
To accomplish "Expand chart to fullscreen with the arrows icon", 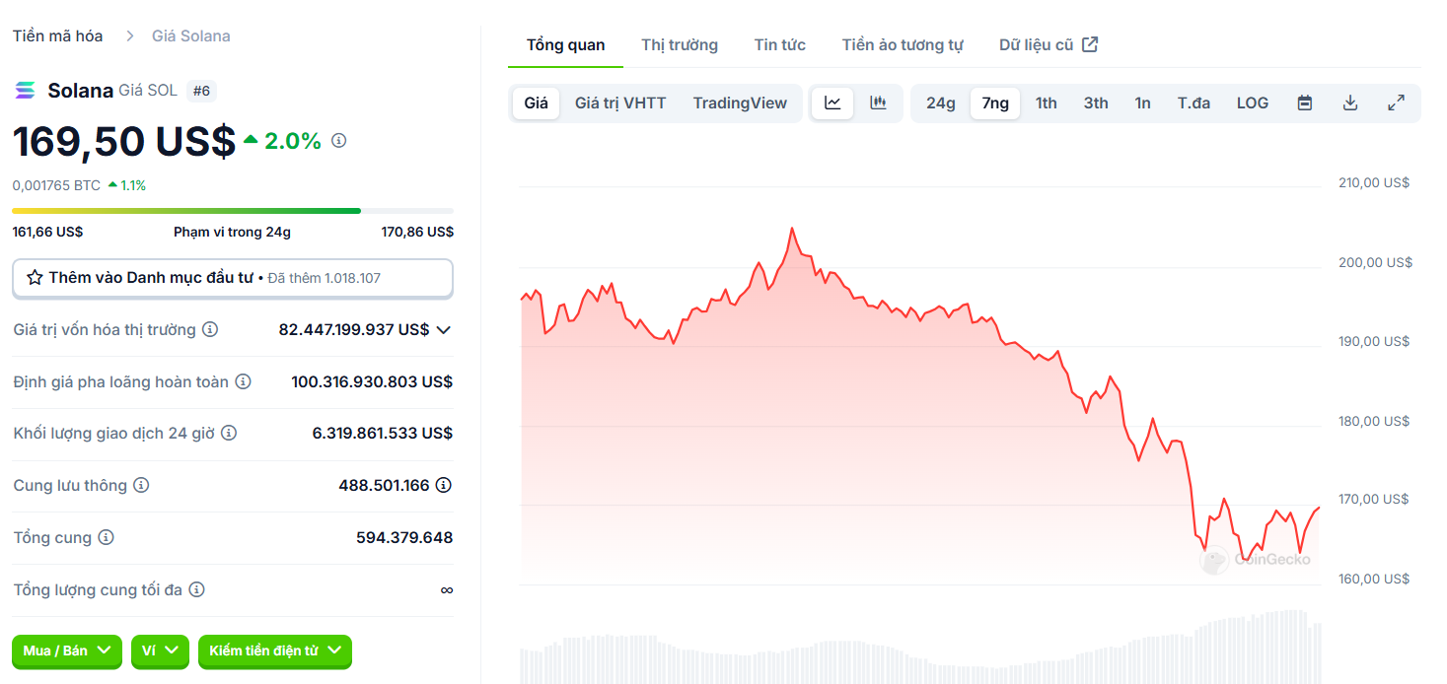I will pyautogui.click(x=1396, y=102).
